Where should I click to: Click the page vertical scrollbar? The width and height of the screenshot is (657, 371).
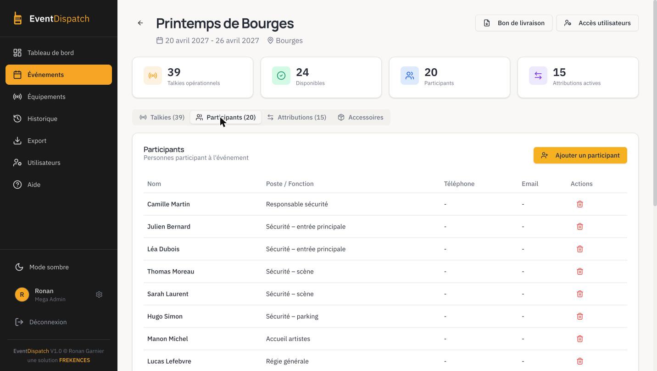coord(655,103)
